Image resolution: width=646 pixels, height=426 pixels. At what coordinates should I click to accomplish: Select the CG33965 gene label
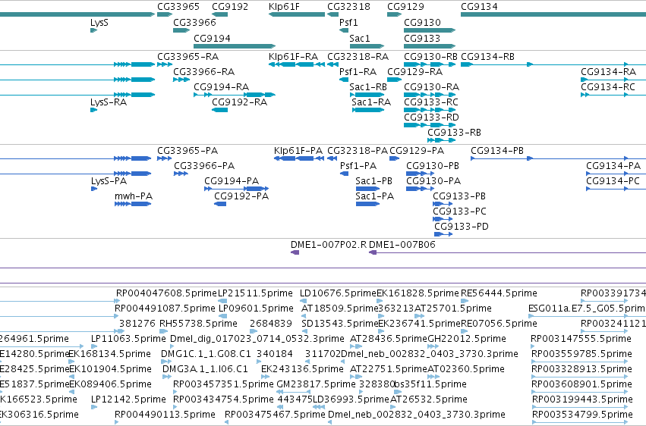click(178, 7)
